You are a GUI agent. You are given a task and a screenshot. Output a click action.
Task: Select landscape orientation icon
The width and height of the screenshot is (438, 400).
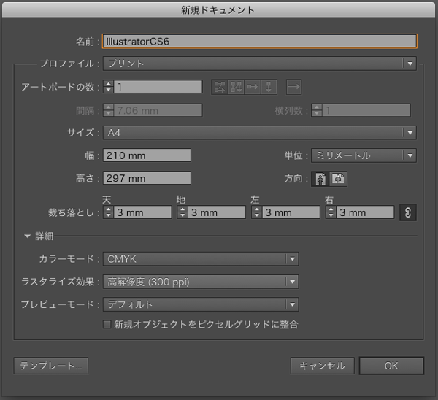pos(338,179)
